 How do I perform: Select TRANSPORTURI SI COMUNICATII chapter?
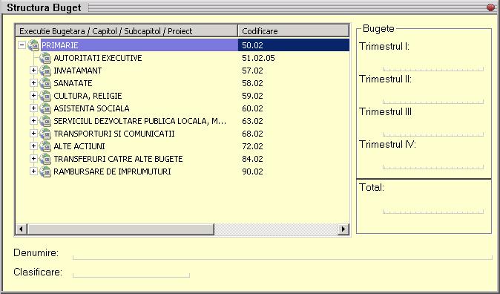point(114,134)
